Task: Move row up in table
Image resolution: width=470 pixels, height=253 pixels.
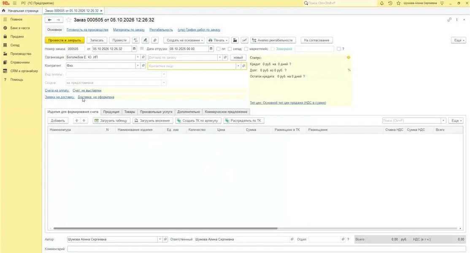Action: (x=77, y=121)
